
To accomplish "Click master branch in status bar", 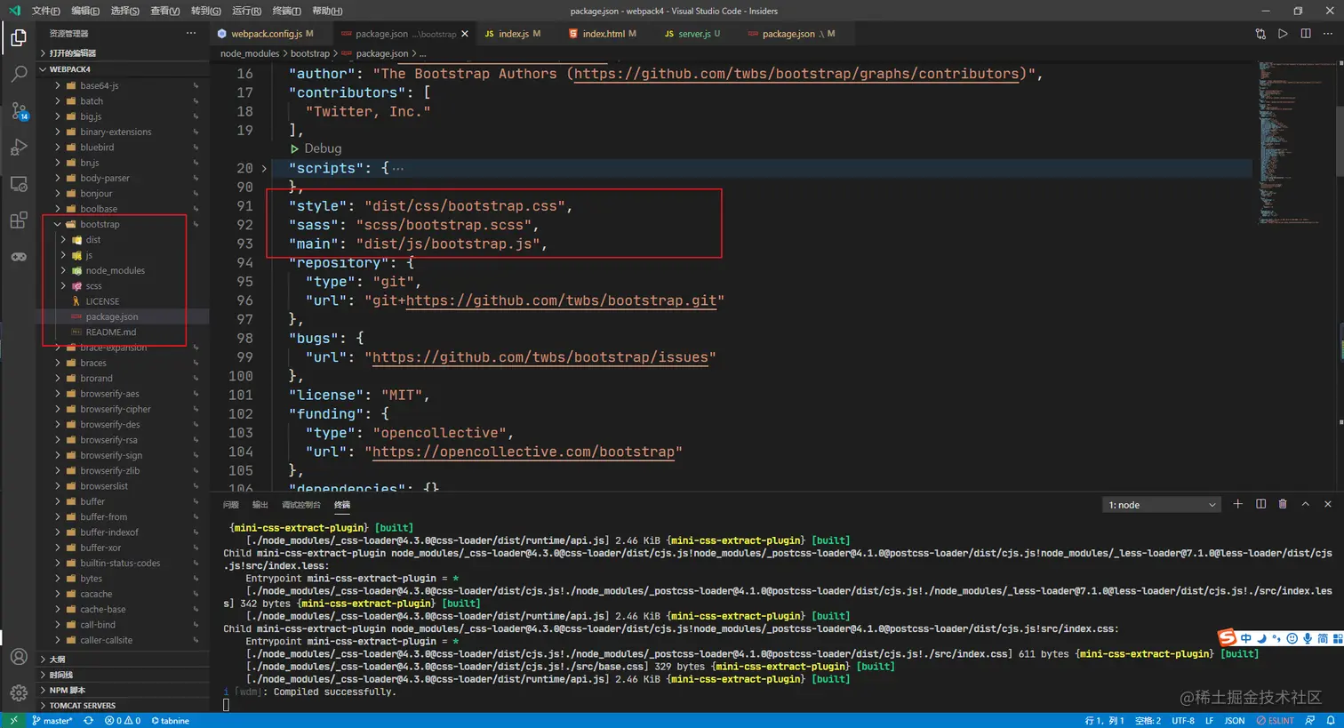I will (52, 721).
